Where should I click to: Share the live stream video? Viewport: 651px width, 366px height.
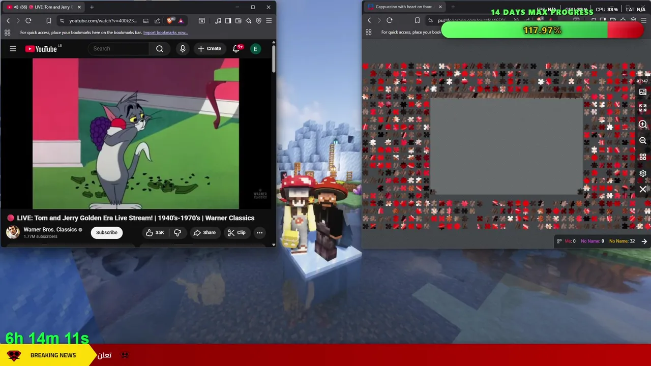click(x=204, y=233)
